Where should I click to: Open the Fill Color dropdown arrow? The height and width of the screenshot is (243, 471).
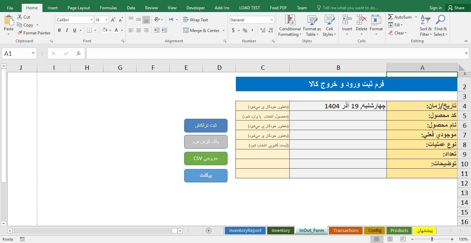[110, 30]
